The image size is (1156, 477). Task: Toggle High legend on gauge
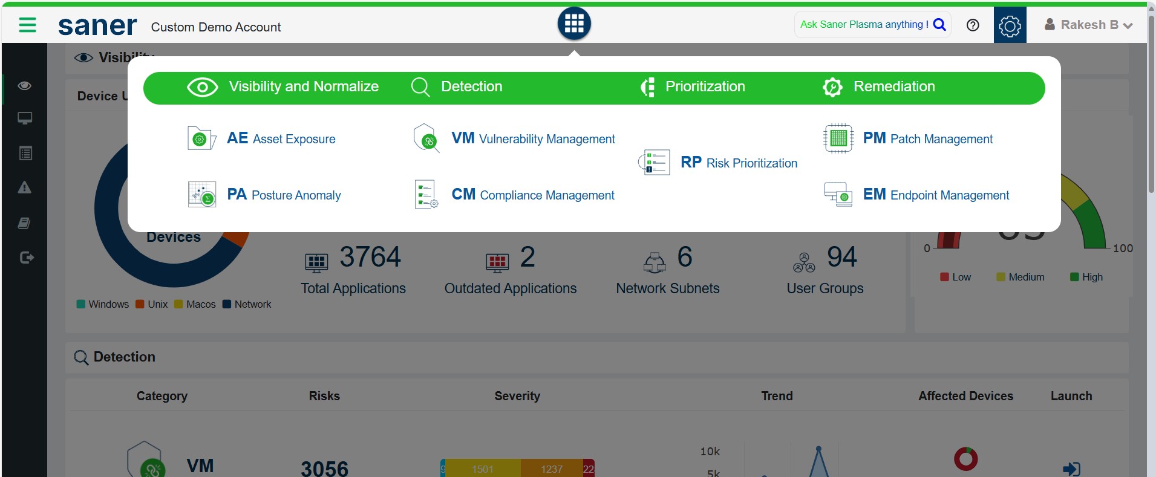(1086, 277)
